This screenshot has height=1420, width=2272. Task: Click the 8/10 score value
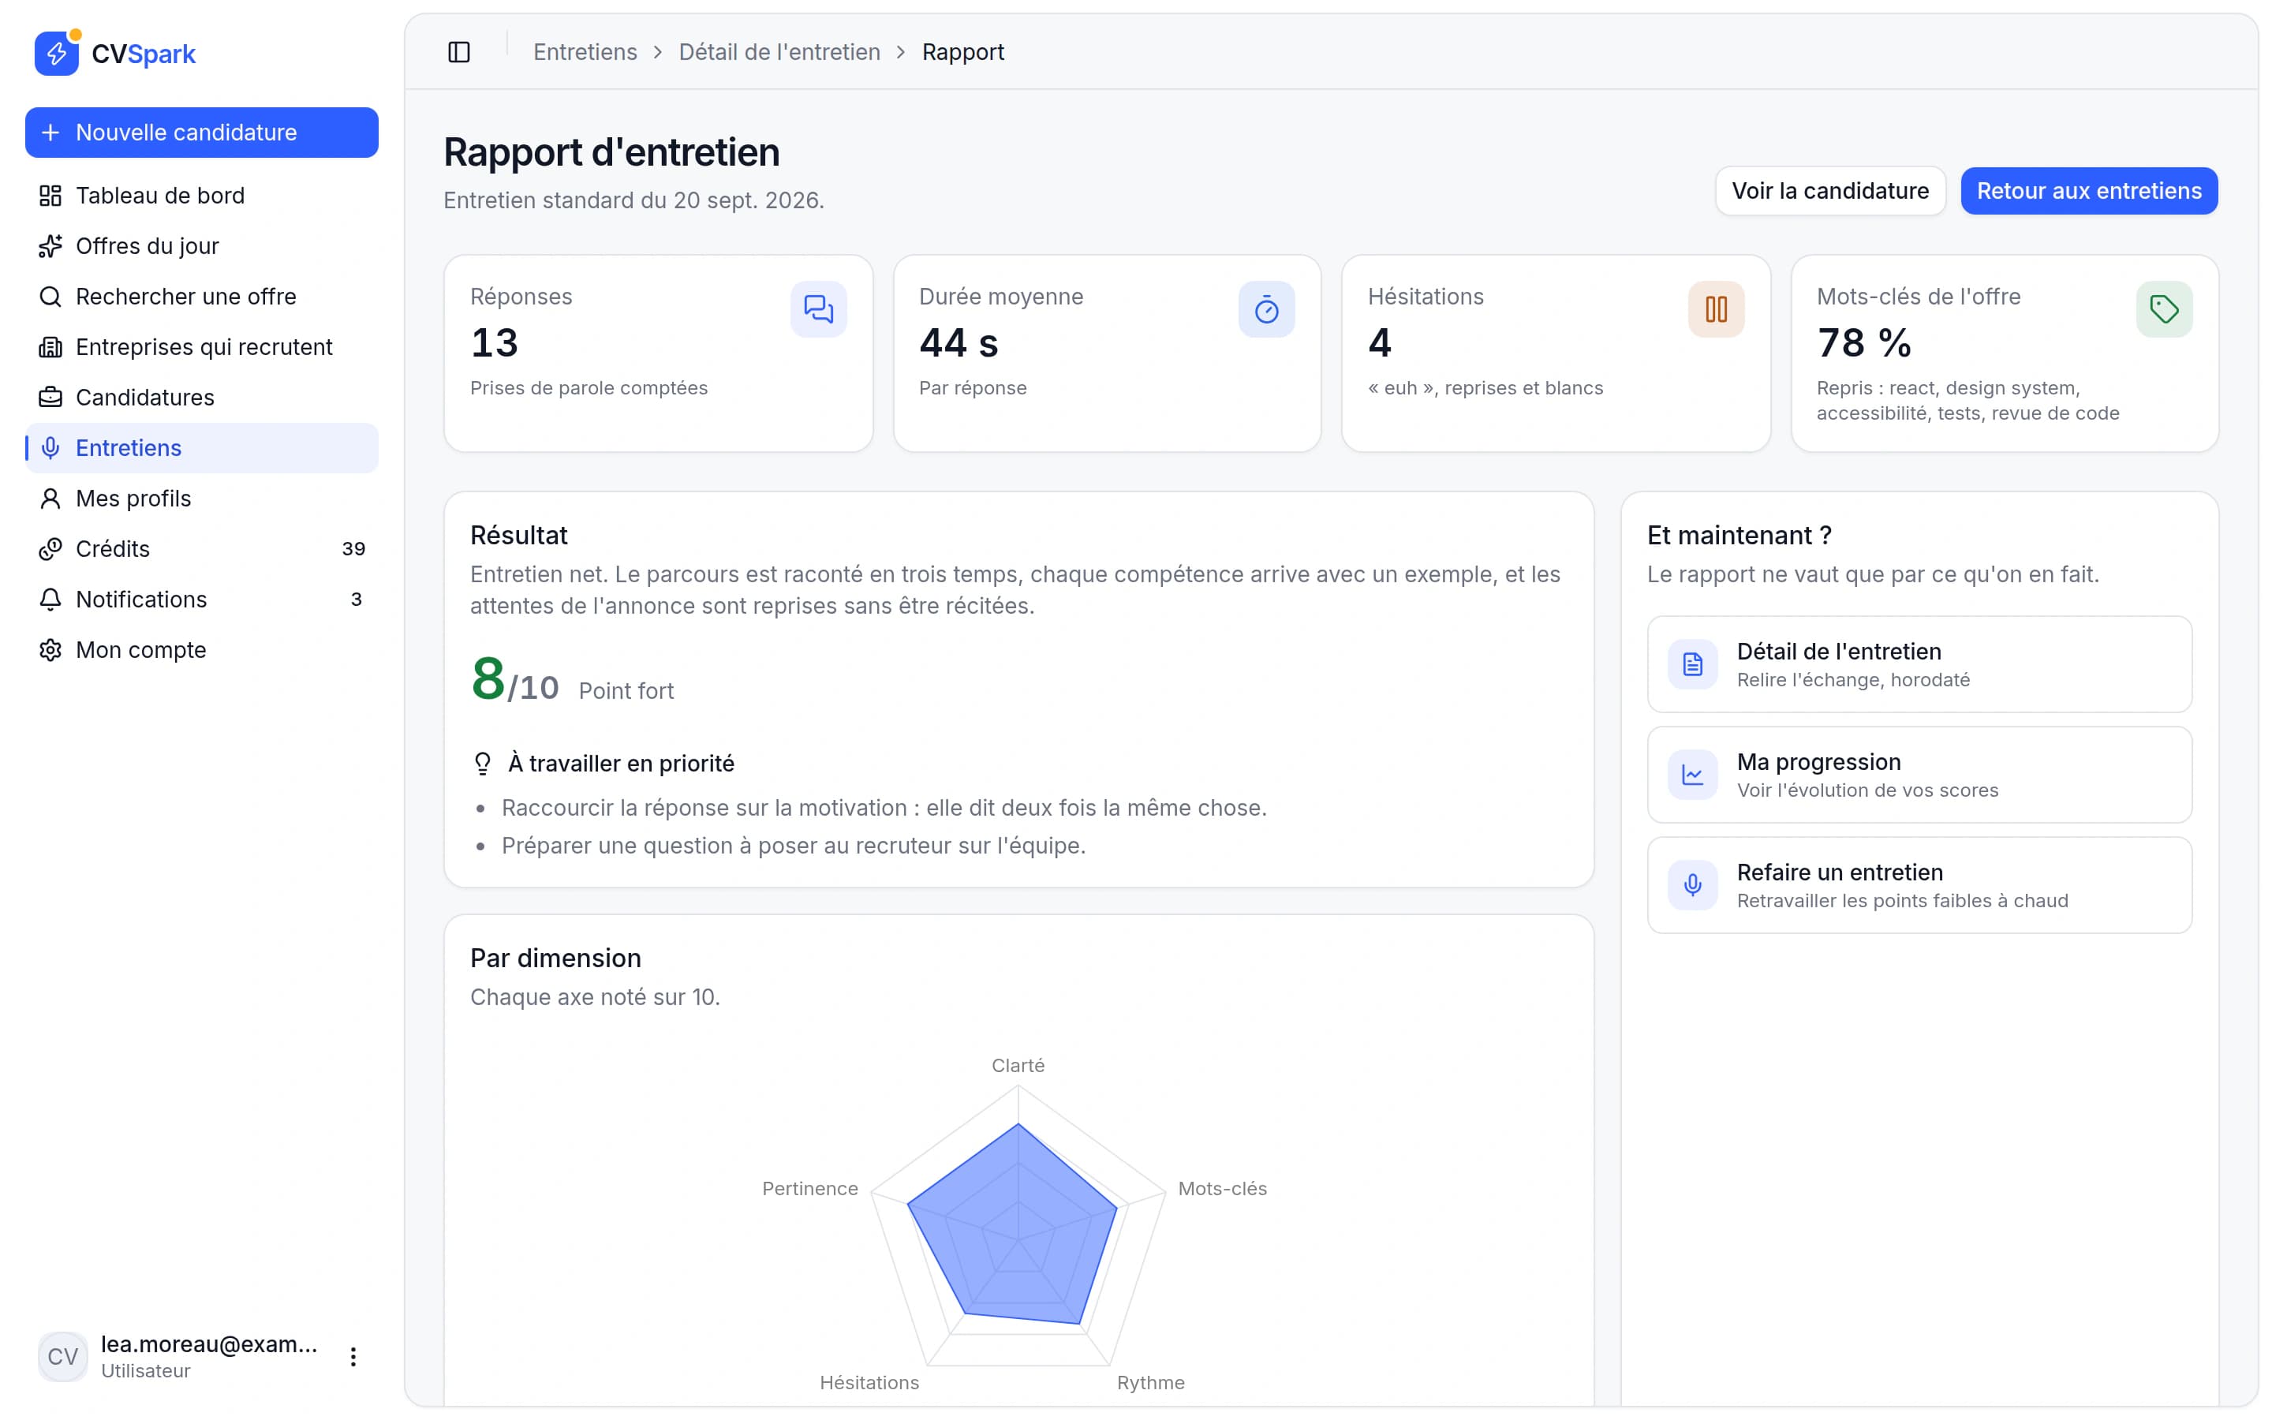514,680
